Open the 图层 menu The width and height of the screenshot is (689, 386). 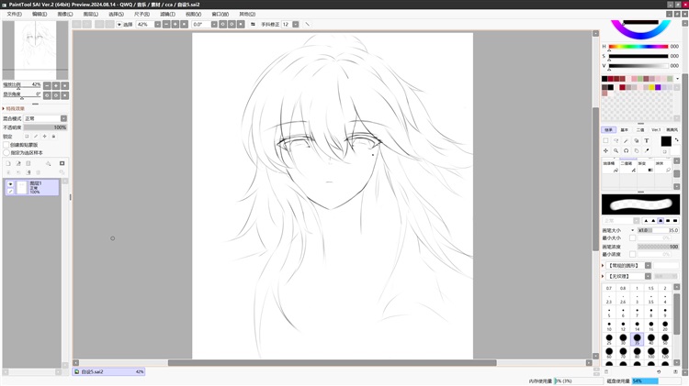[x=91, y=15]
